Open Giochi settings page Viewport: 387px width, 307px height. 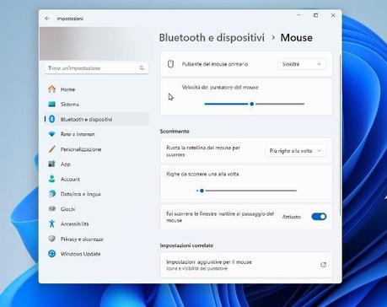(96, 208)
